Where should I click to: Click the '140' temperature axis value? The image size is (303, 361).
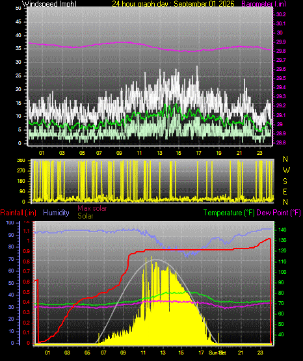(282, 230)
